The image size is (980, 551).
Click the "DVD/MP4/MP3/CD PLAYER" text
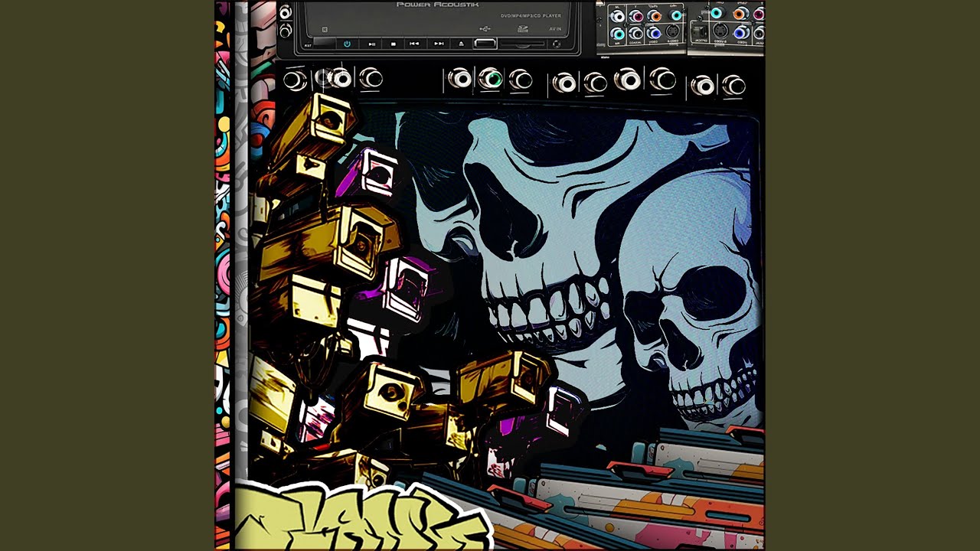(531, 16)
